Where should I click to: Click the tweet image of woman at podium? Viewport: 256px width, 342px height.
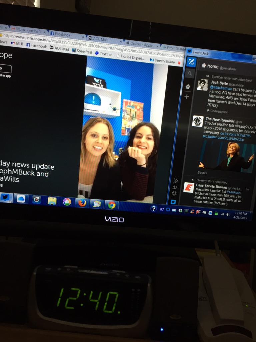pyautogui.click(x=227, y=157)
